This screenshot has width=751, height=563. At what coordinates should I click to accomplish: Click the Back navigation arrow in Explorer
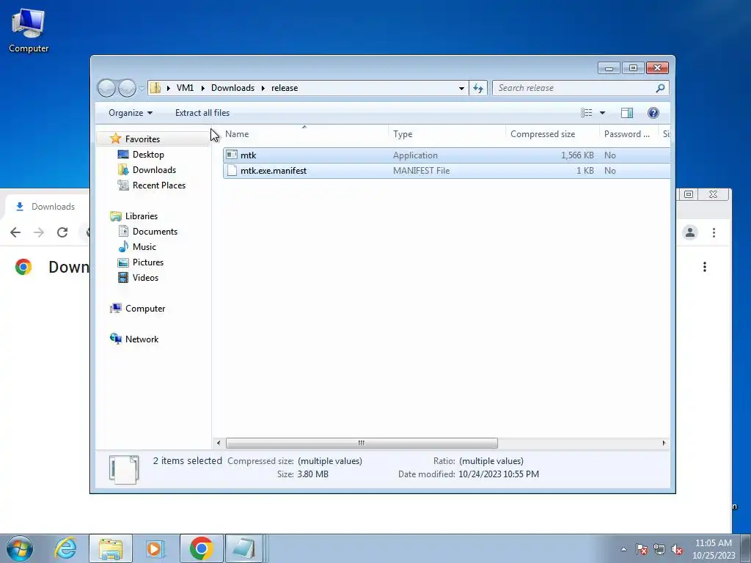[x=106, y=88]
